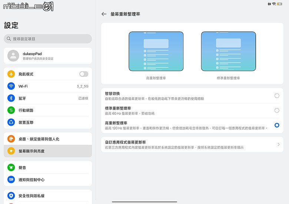Click into the 搜尋設定項目 search field
The width and height of the screenshot is (289, 204).
pyautogui.click(x=48, y=39)
